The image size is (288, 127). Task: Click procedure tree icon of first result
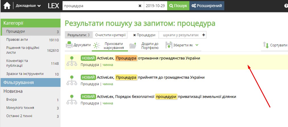pyautogui.click(x=72, y=61)
